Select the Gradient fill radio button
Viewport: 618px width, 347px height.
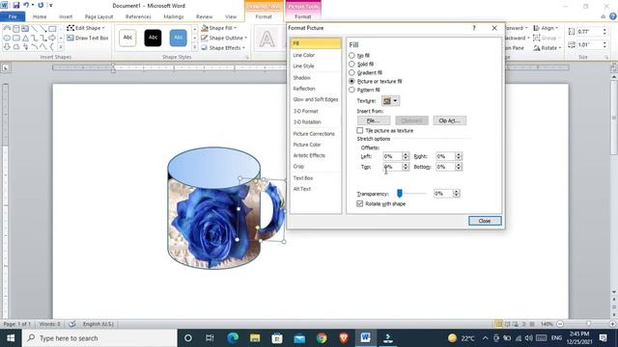pyautogui.click(x=351, y=72)
